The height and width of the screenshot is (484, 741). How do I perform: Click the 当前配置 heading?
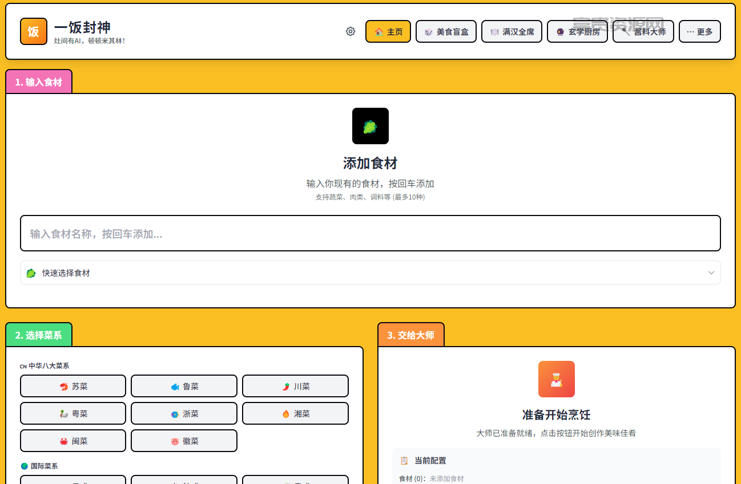pos(430,461)
